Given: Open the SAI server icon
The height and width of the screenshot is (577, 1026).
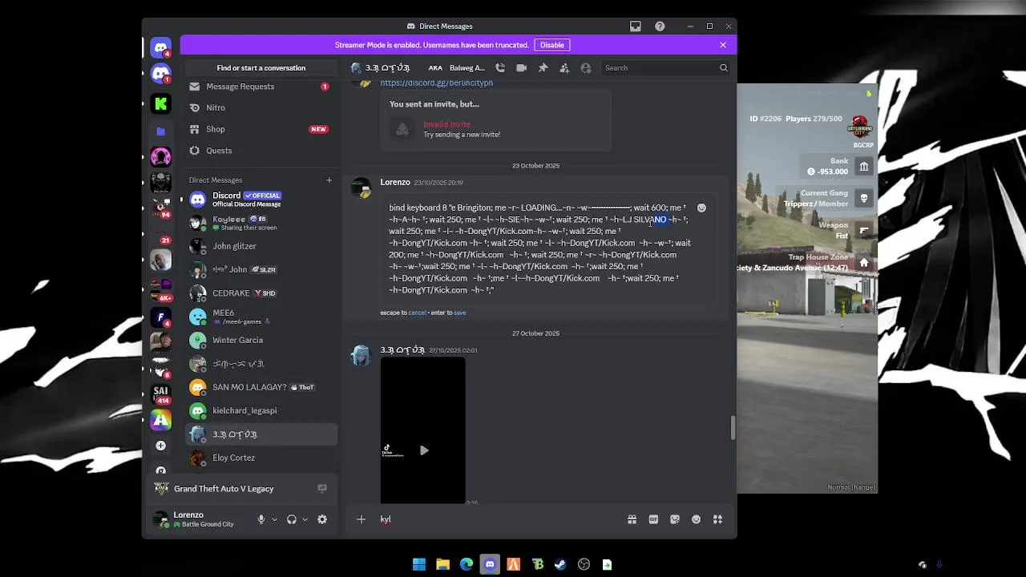Looking at the screenshot, I should 161,393.
